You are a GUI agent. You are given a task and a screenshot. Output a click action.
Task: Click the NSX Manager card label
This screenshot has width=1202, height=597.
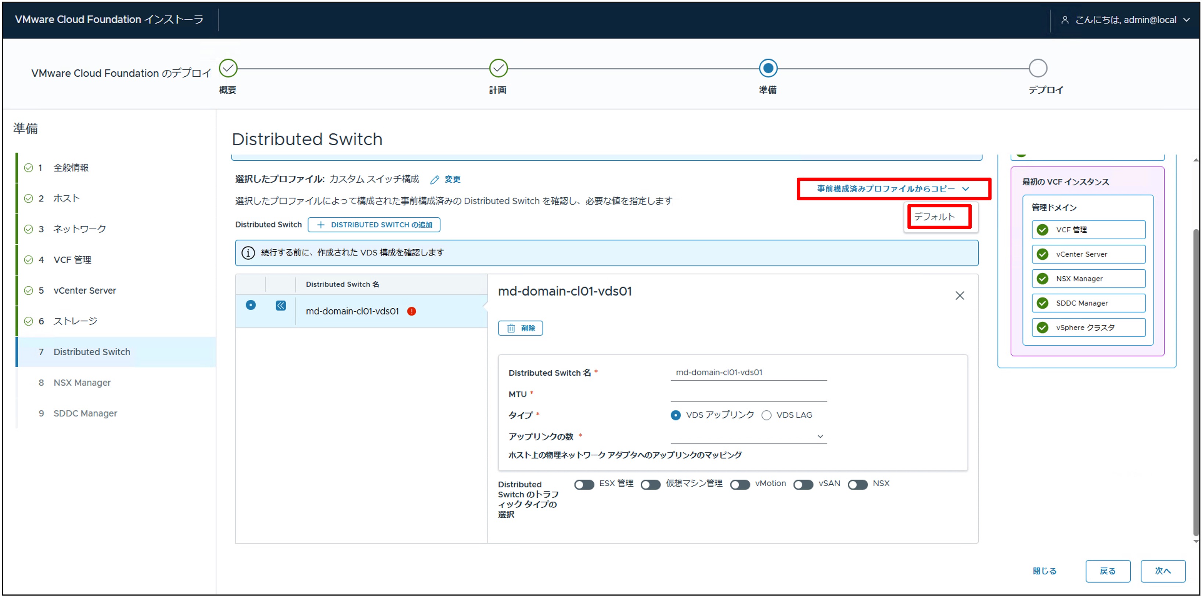[1080, 279]
